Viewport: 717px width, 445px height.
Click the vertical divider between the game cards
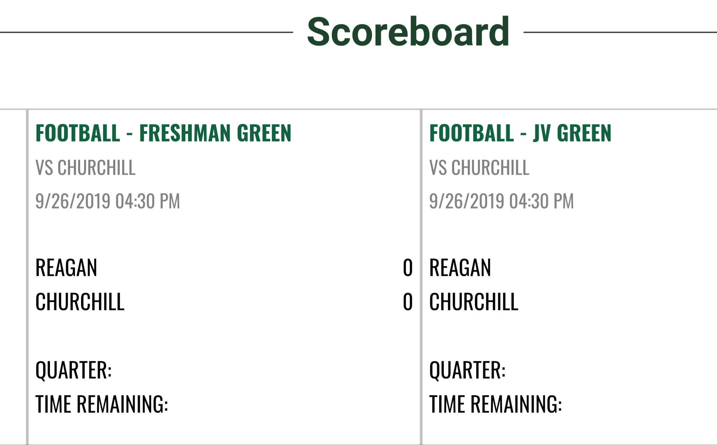[x=421, y=276]
